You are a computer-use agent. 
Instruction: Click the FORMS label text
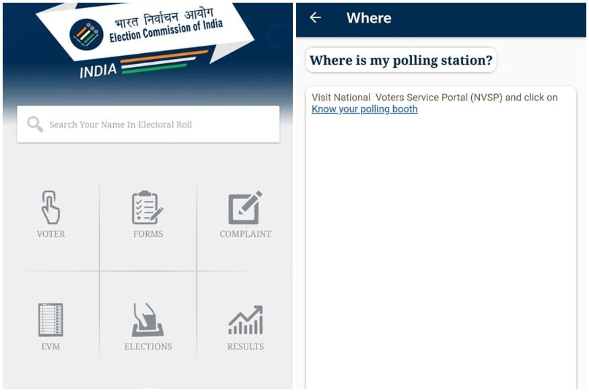(148, 234)
